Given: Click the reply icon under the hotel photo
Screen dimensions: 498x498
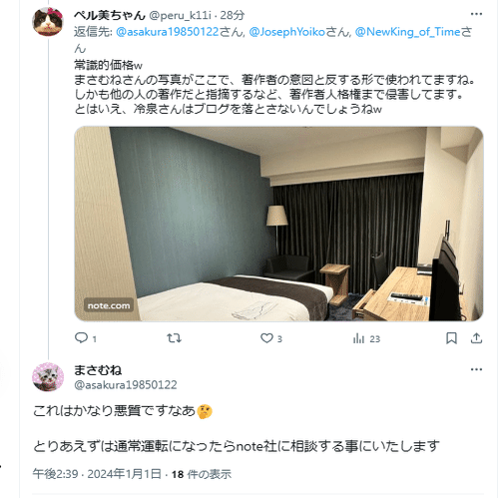Looking at the screenshot, I should point(81,338).
